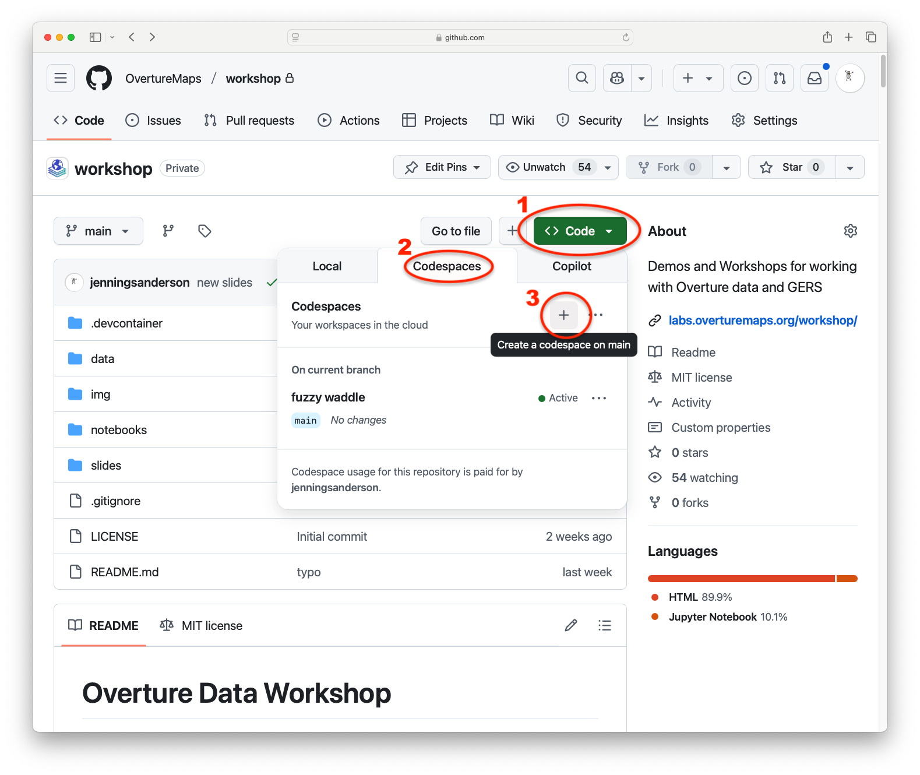Click the Safari address bar

click(x=460, y=37)
